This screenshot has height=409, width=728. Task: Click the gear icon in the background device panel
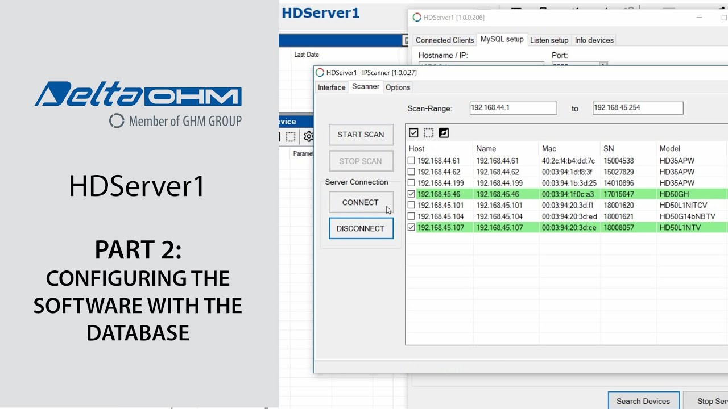tap(308, 136)
